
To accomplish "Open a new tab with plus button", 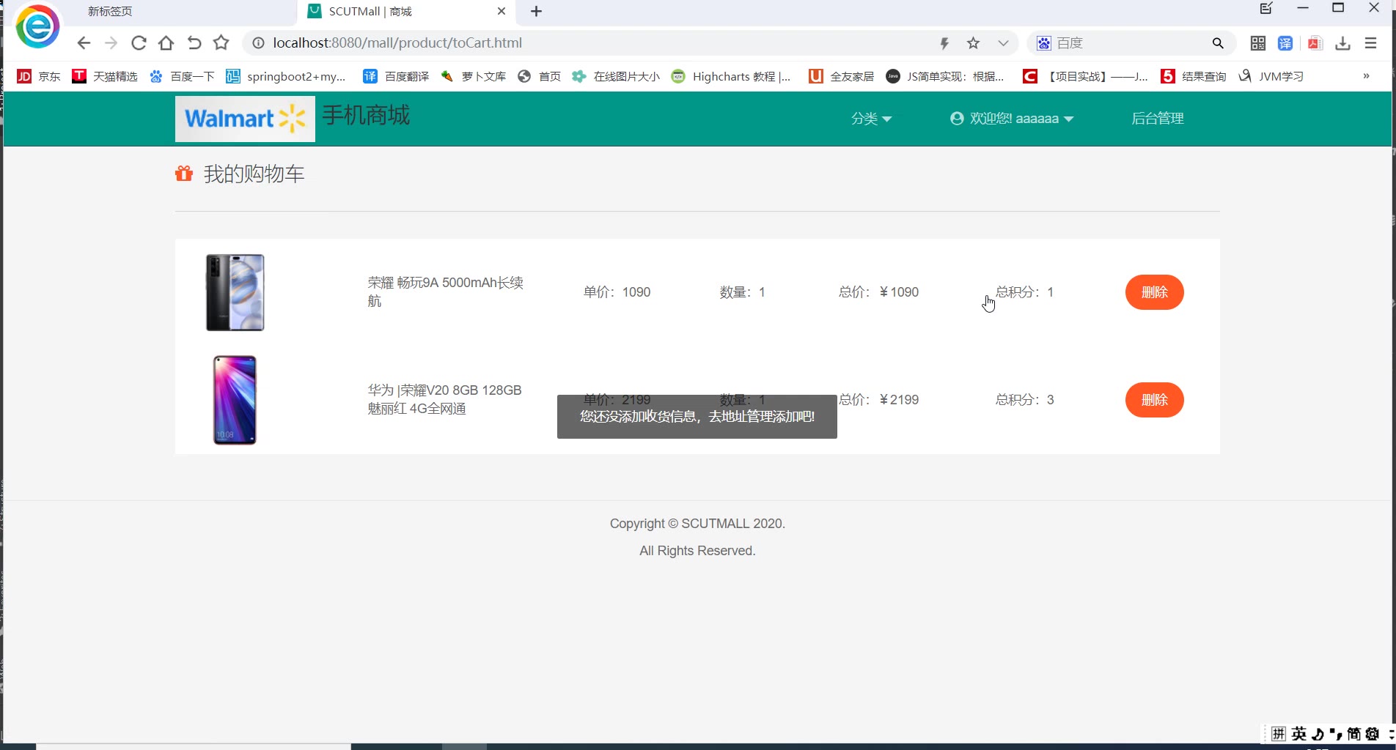I will [536, 12].
